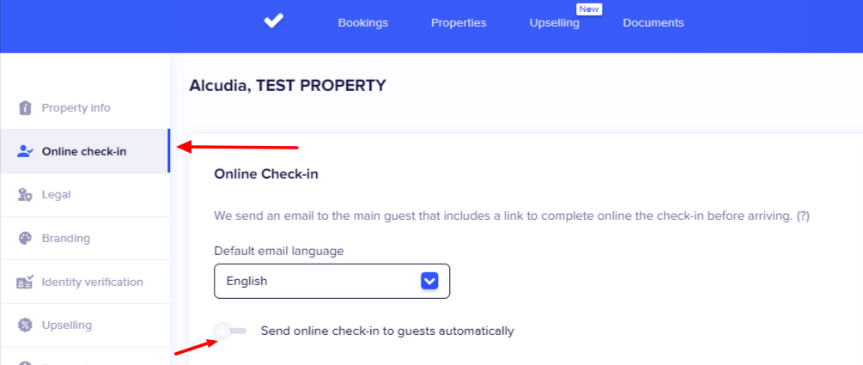The width and height of the screenshot is (863, 365).
Task: Click the Property info sidebar icon
Action: click(25, 107)
